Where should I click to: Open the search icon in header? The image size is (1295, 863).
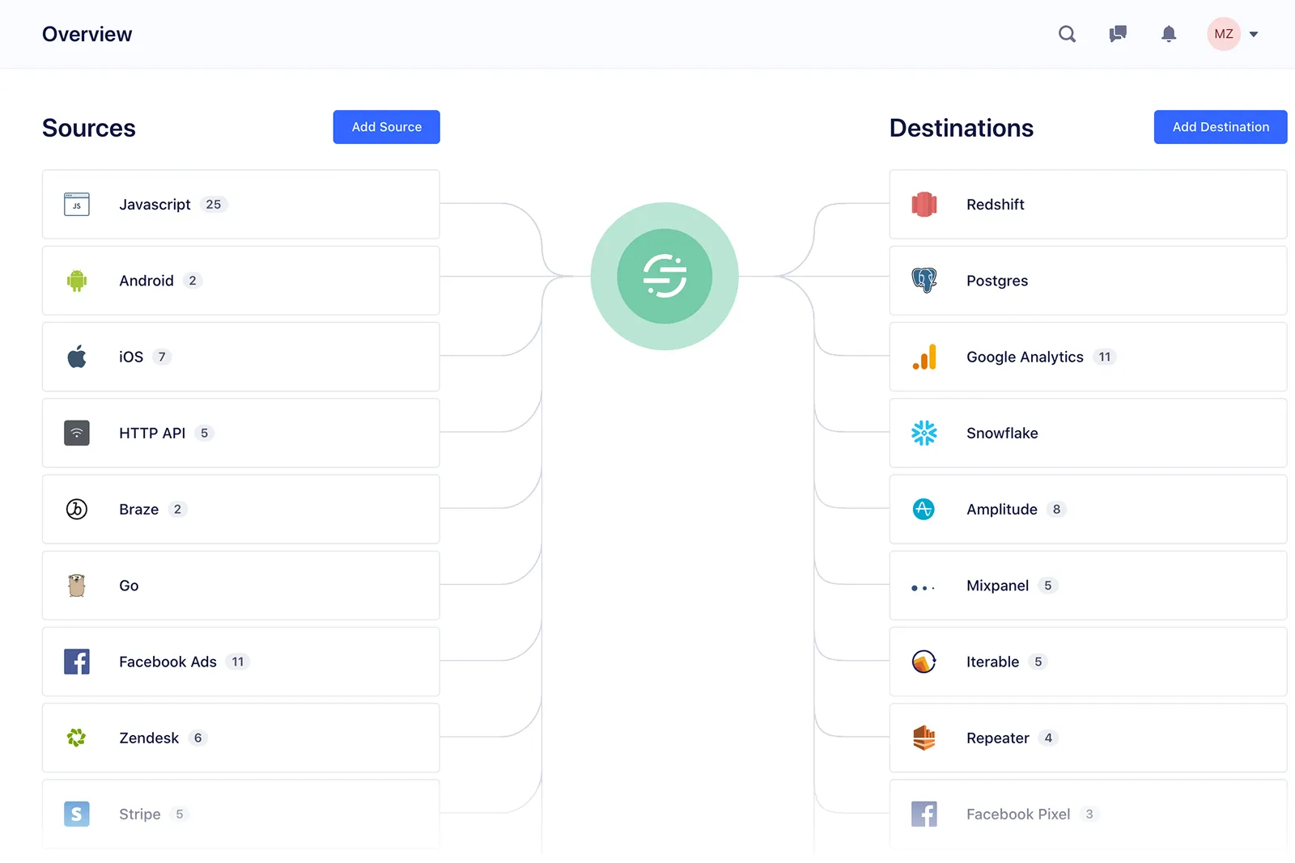[1067, 34]
